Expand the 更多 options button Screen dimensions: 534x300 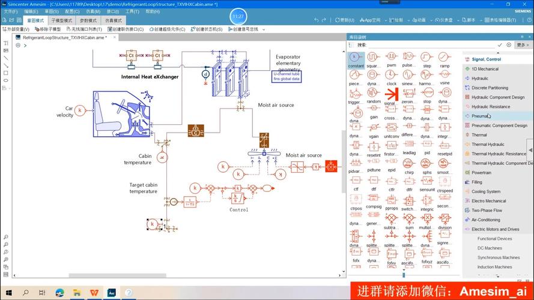point(523,45)
